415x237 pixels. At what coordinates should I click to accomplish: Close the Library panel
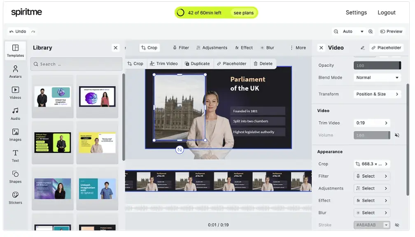(115, 48)
